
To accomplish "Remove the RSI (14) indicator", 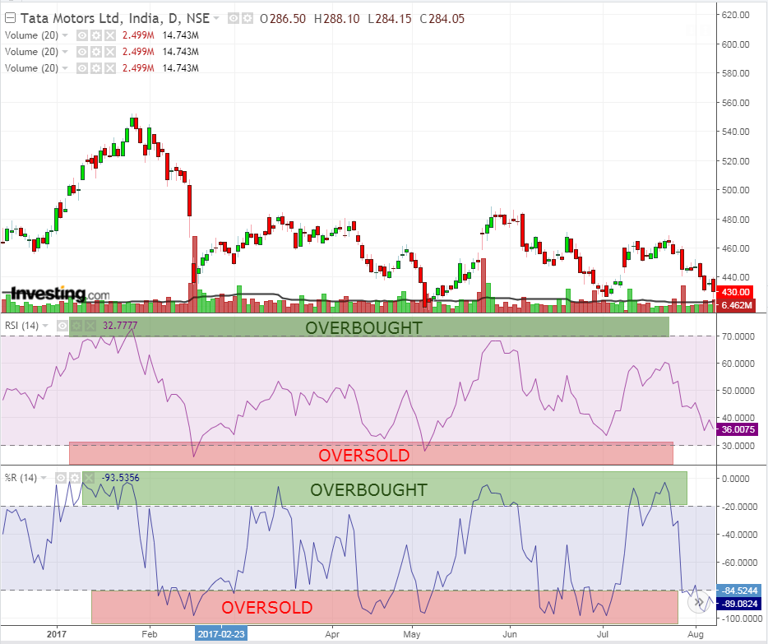I will [90, 326].
